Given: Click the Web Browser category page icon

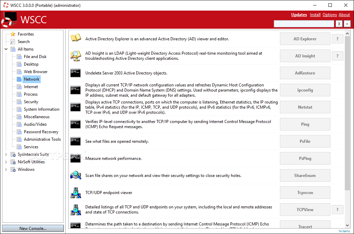Looking at the screenshot, I should pyautogui.click(x=19, y=72).
